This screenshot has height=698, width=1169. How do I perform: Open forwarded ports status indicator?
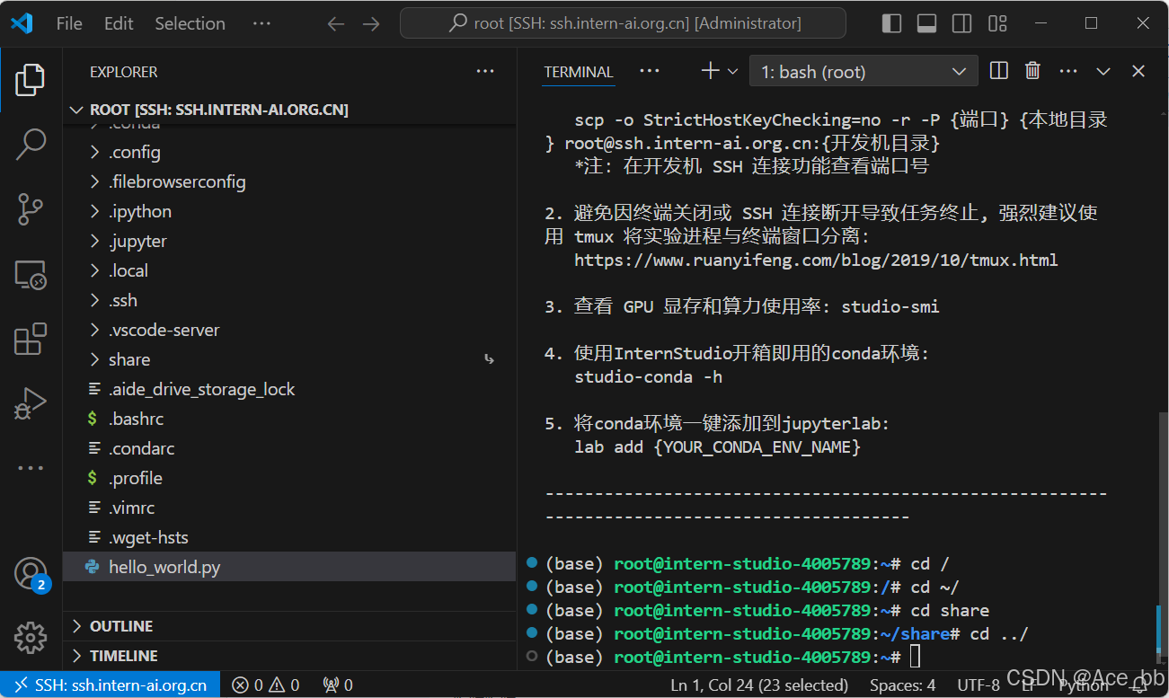337,685
